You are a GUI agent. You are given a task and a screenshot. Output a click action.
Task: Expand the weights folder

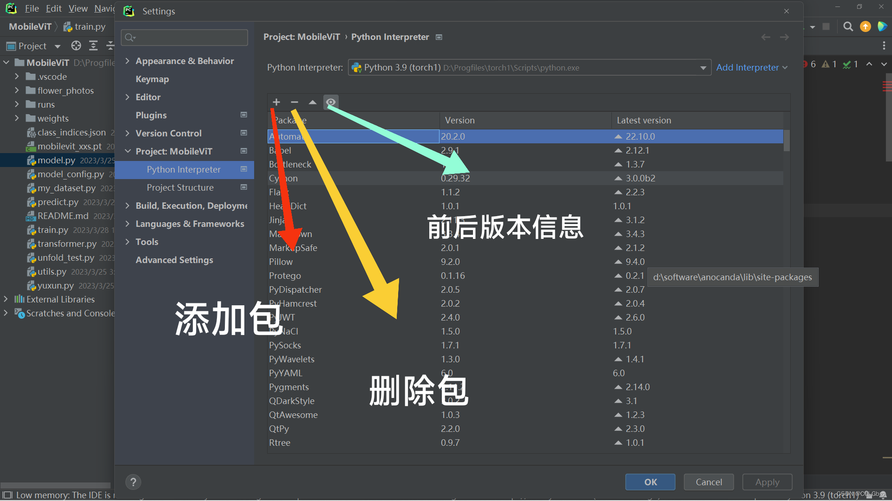click(17, 118)
